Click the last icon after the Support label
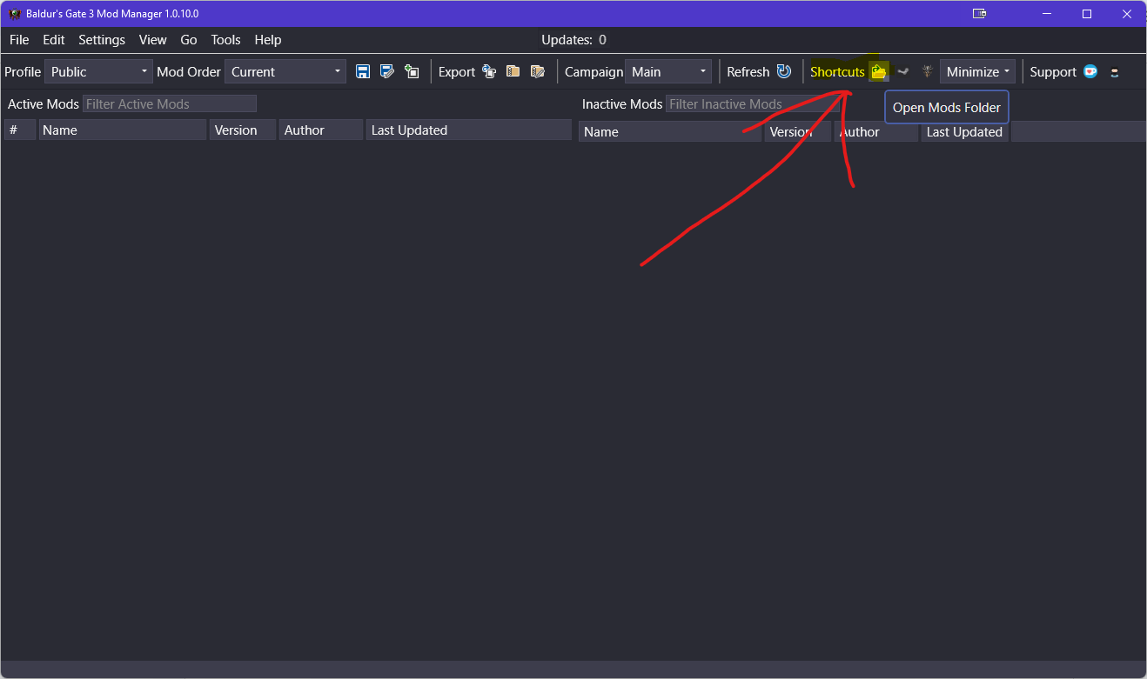Viewport: 1147px width, 679px height. coord(1115,72)
